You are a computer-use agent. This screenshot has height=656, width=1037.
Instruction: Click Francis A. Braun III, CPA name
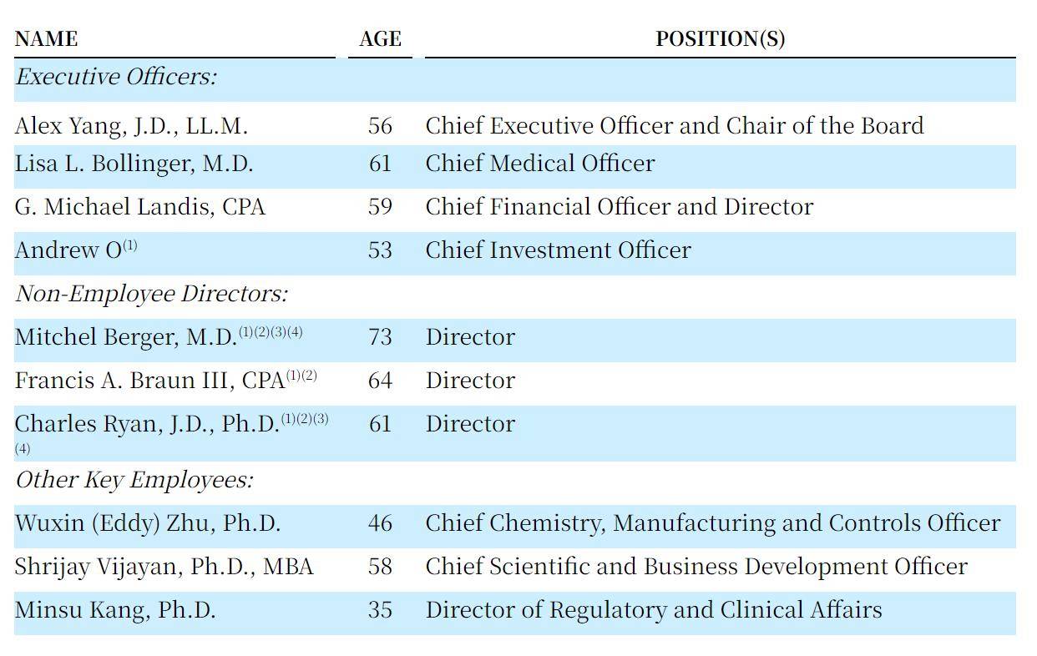[x=149, y=381]
